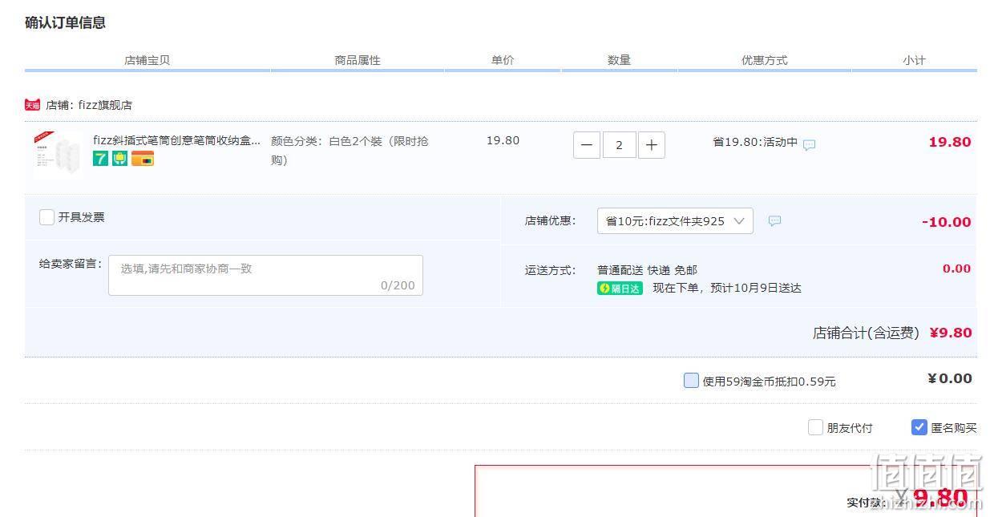
Task: Decrease the quantity with the minus button
Action: pos(587,145)
